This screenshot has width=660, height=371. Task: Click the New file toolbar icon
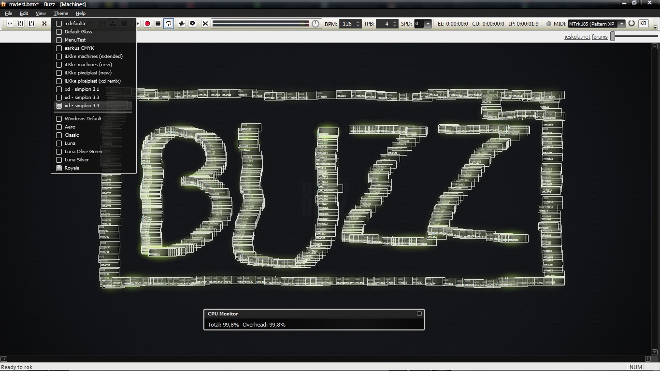[x=10, y=24]
